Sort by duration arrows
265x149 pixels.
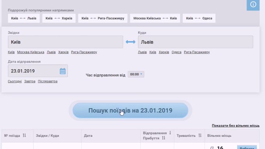200,135
